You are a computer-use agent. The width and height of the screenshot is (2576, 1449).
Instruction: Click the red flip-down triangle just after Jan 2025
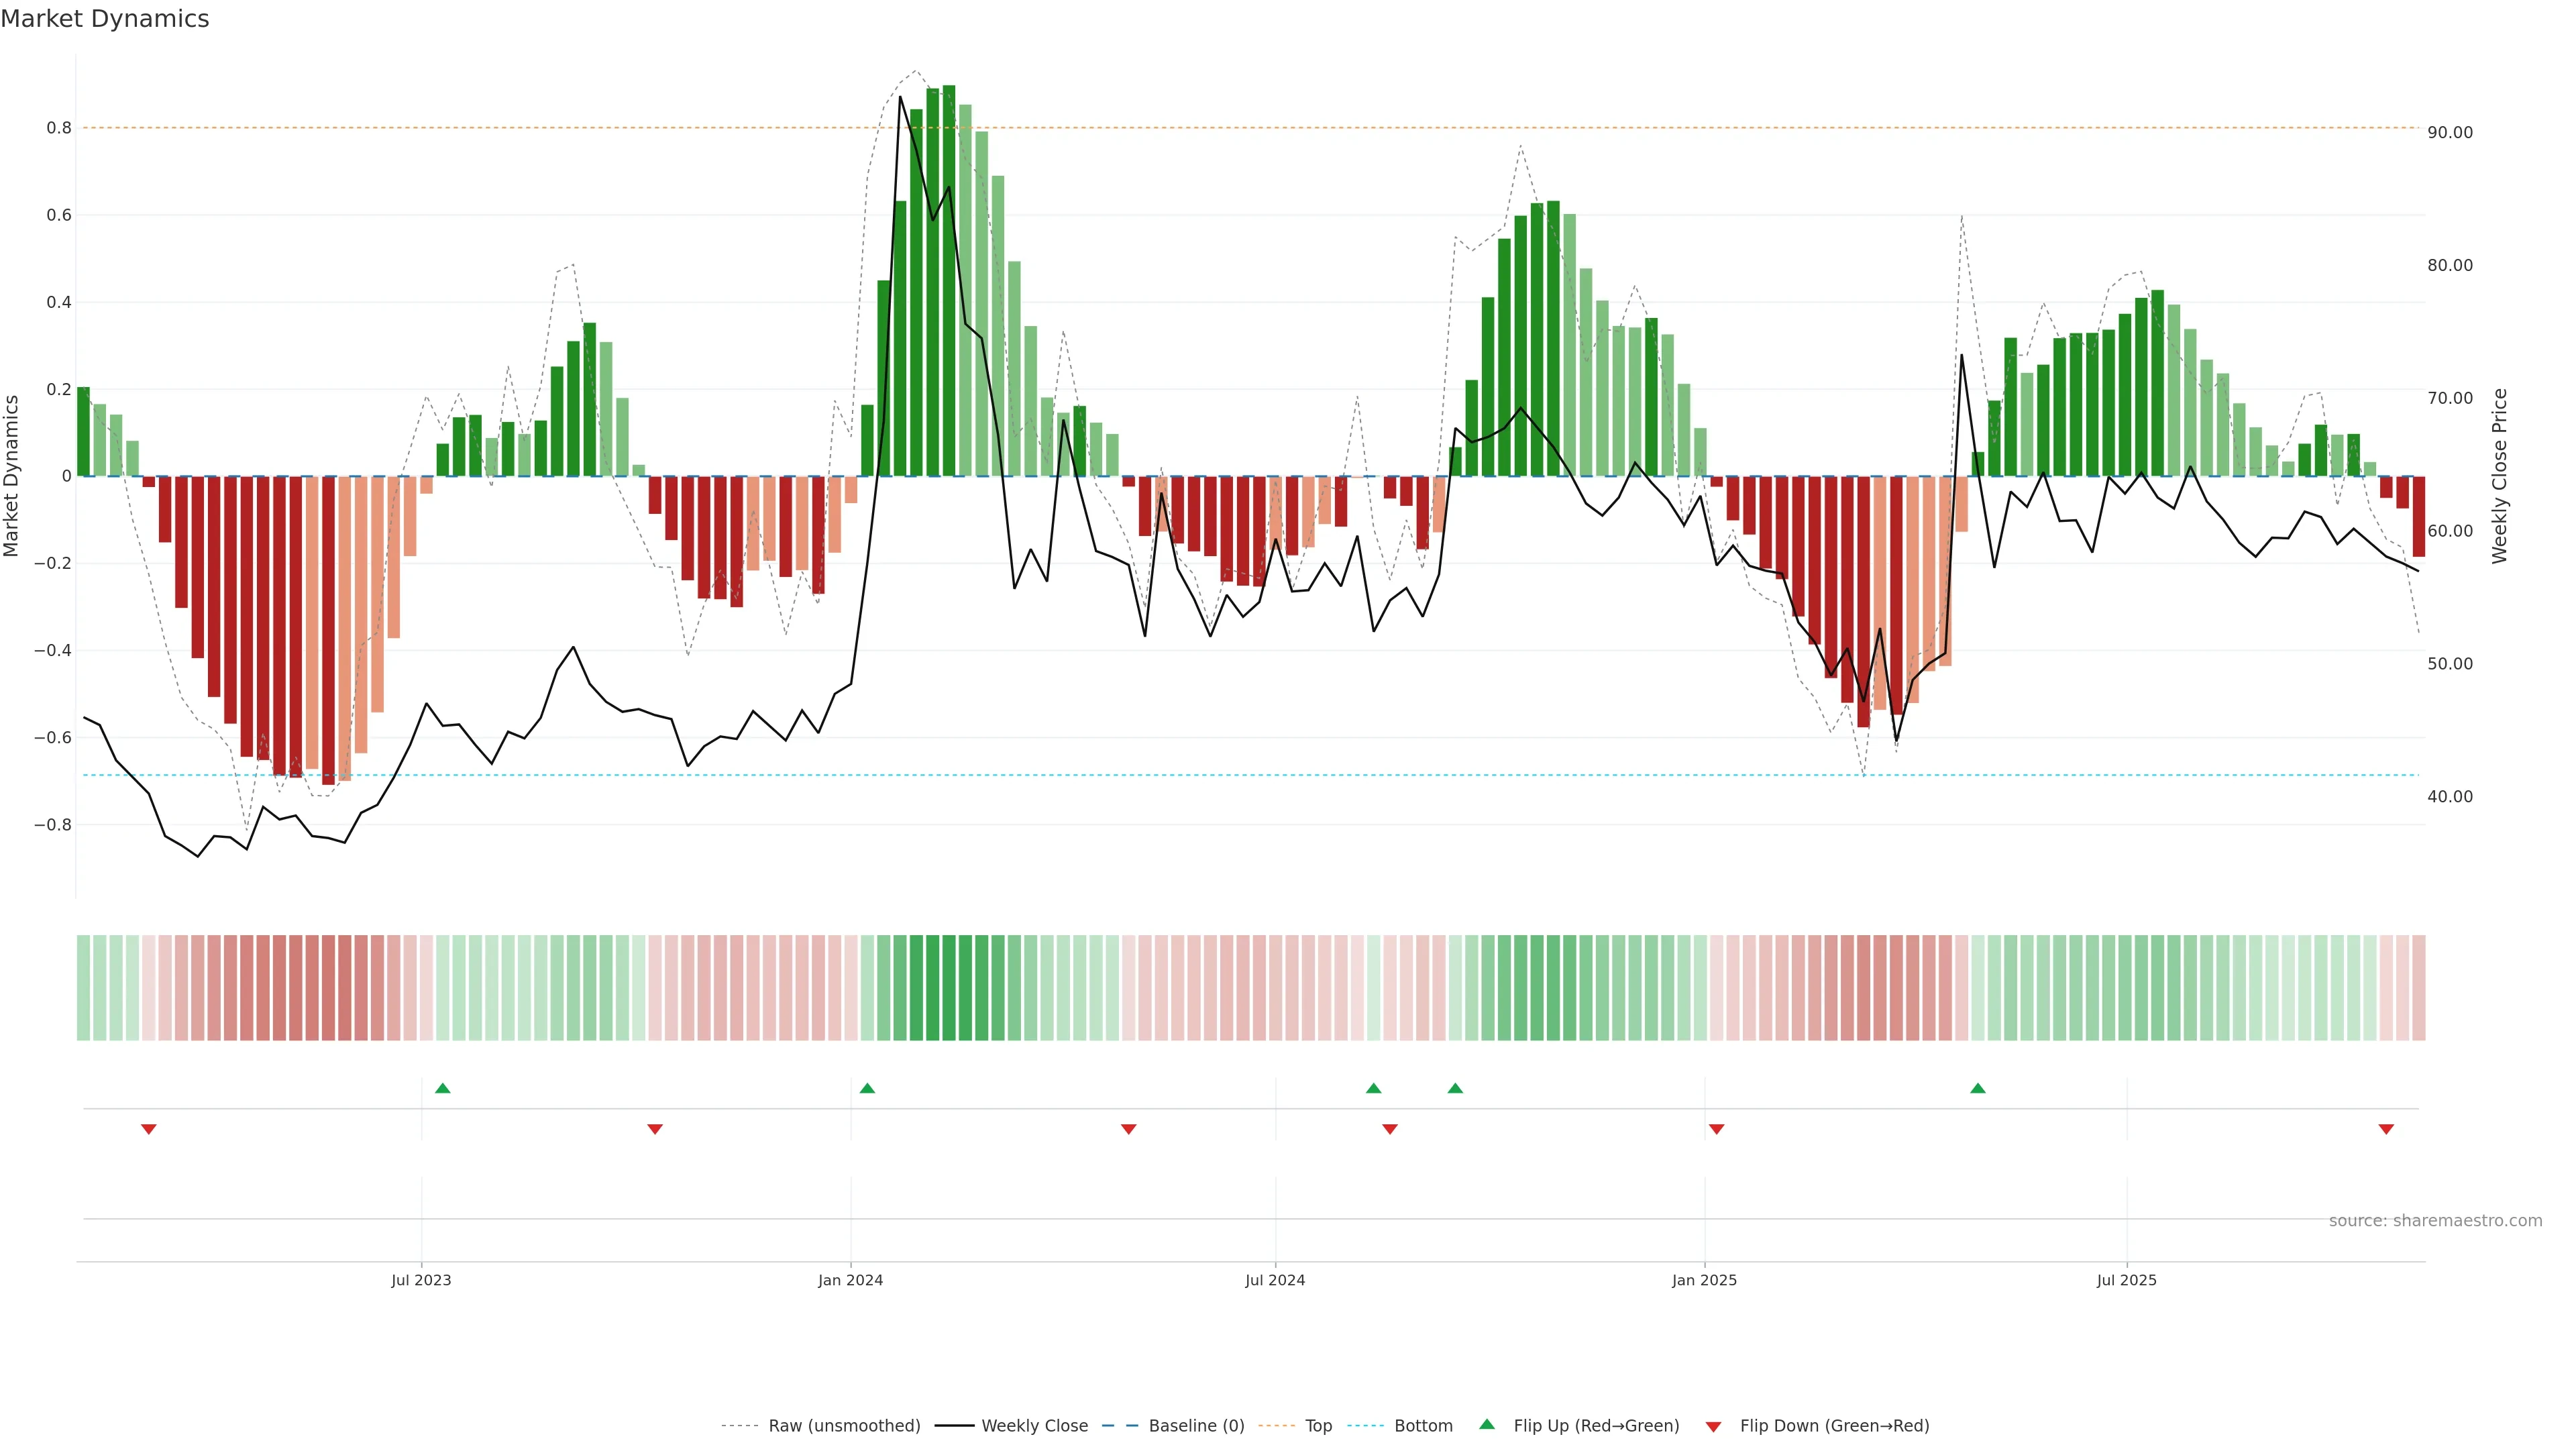1716,1129
